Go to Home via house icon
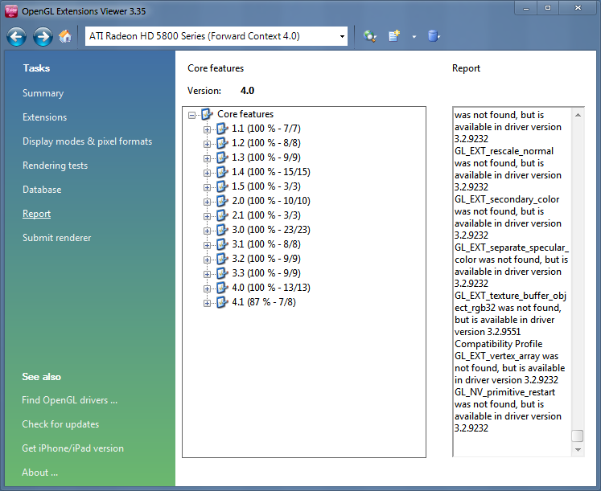The width and height of the screenshot is (601, 491). pyautogui.click(x=65, y=36)
